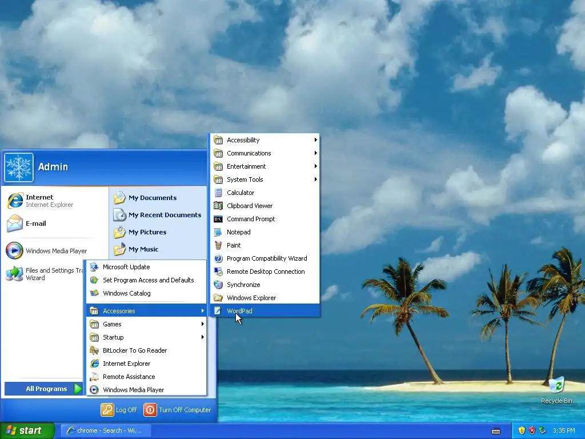Open WordPad from Accessories menu

(265, 310)
